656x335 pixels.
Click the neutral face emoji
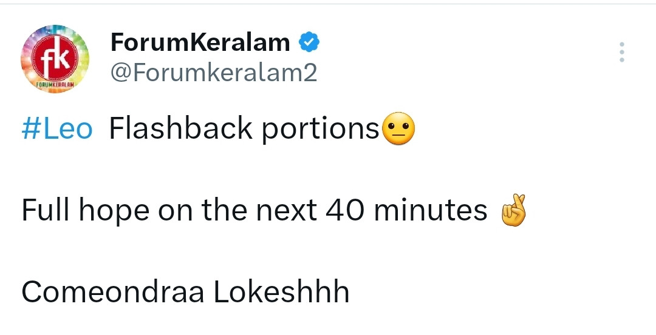click(x=398, y=129)
